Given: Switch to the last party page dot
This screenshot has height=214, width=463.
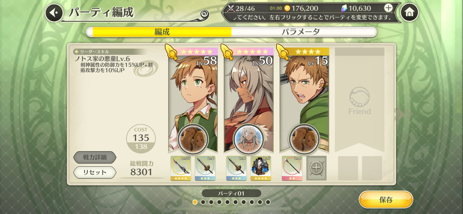Looking at the screenshot, I should tap(268, 202).
